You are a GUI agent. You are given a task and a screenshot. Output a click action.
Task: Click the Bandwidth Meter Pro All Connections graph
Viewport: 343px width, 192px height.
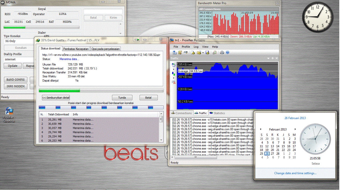239,23
